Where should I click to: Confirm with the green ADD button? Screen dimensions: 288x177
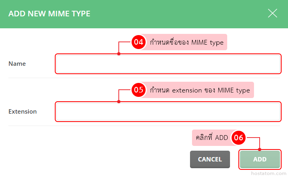(260, 159)
